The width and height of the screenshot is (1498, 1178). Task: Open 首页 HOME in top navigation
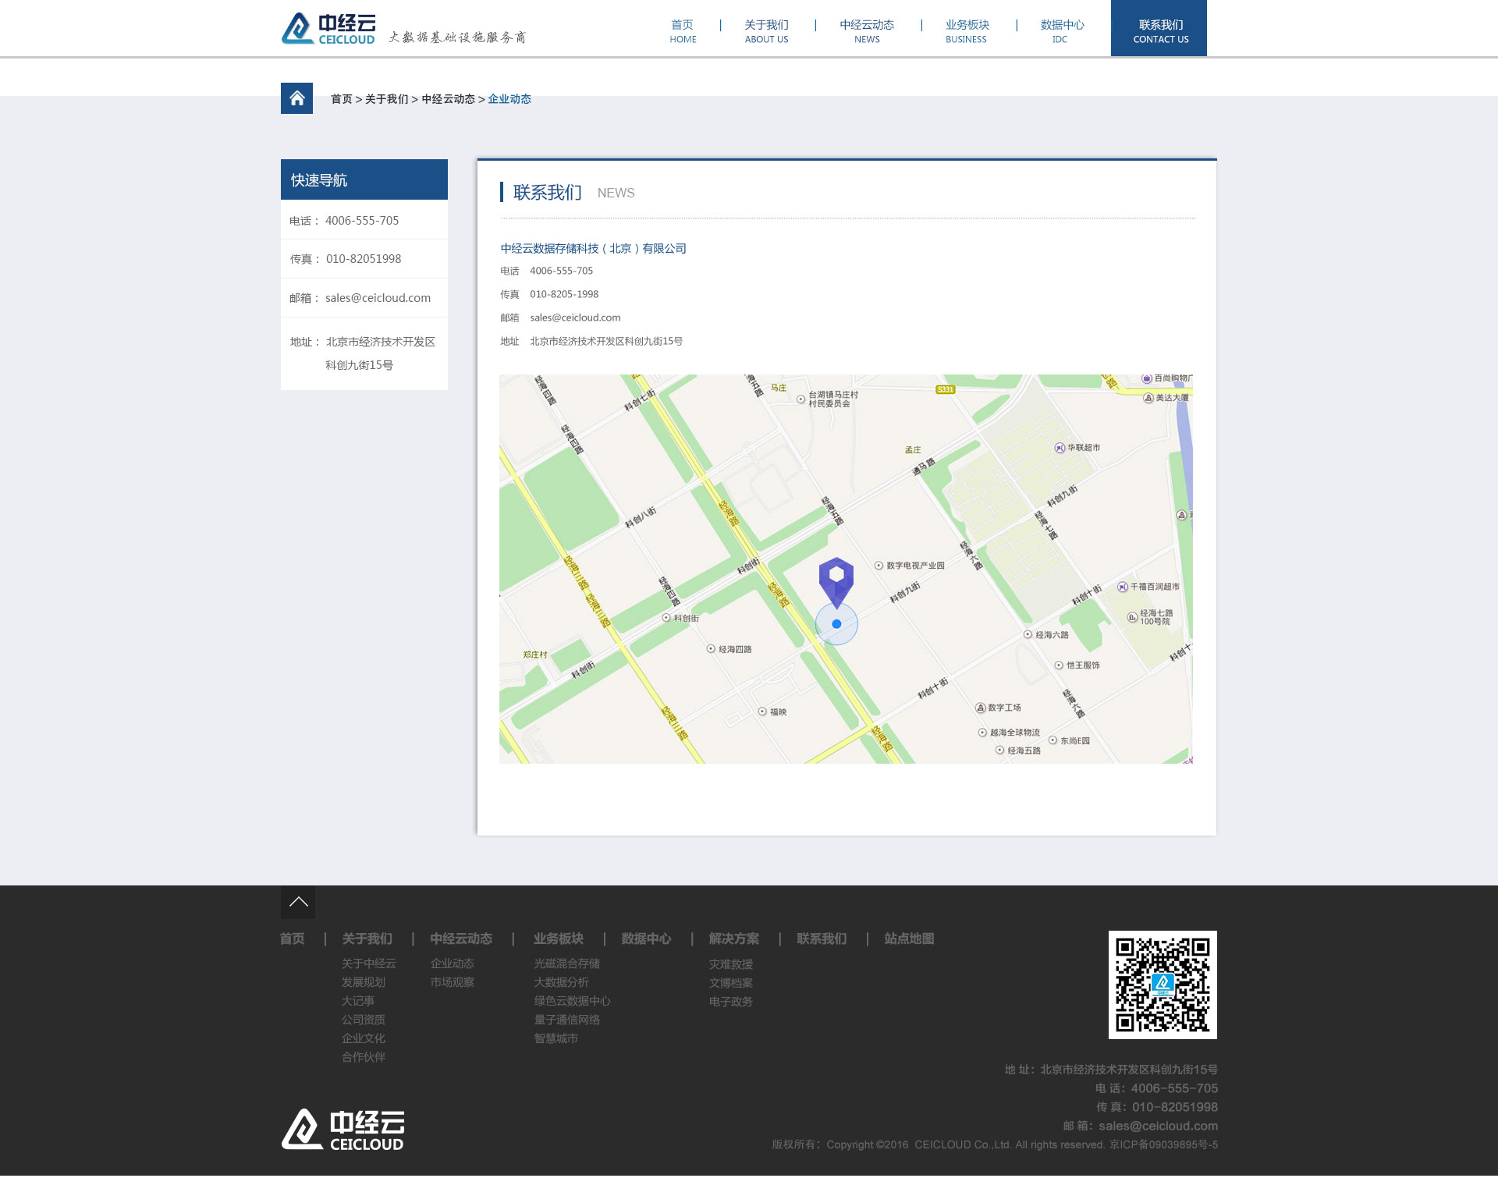[x=683, y=30]
